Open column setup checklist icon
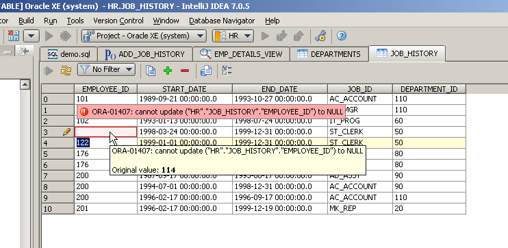The width and height of the screenshot is (508, 248). click(x=227, y=71)
